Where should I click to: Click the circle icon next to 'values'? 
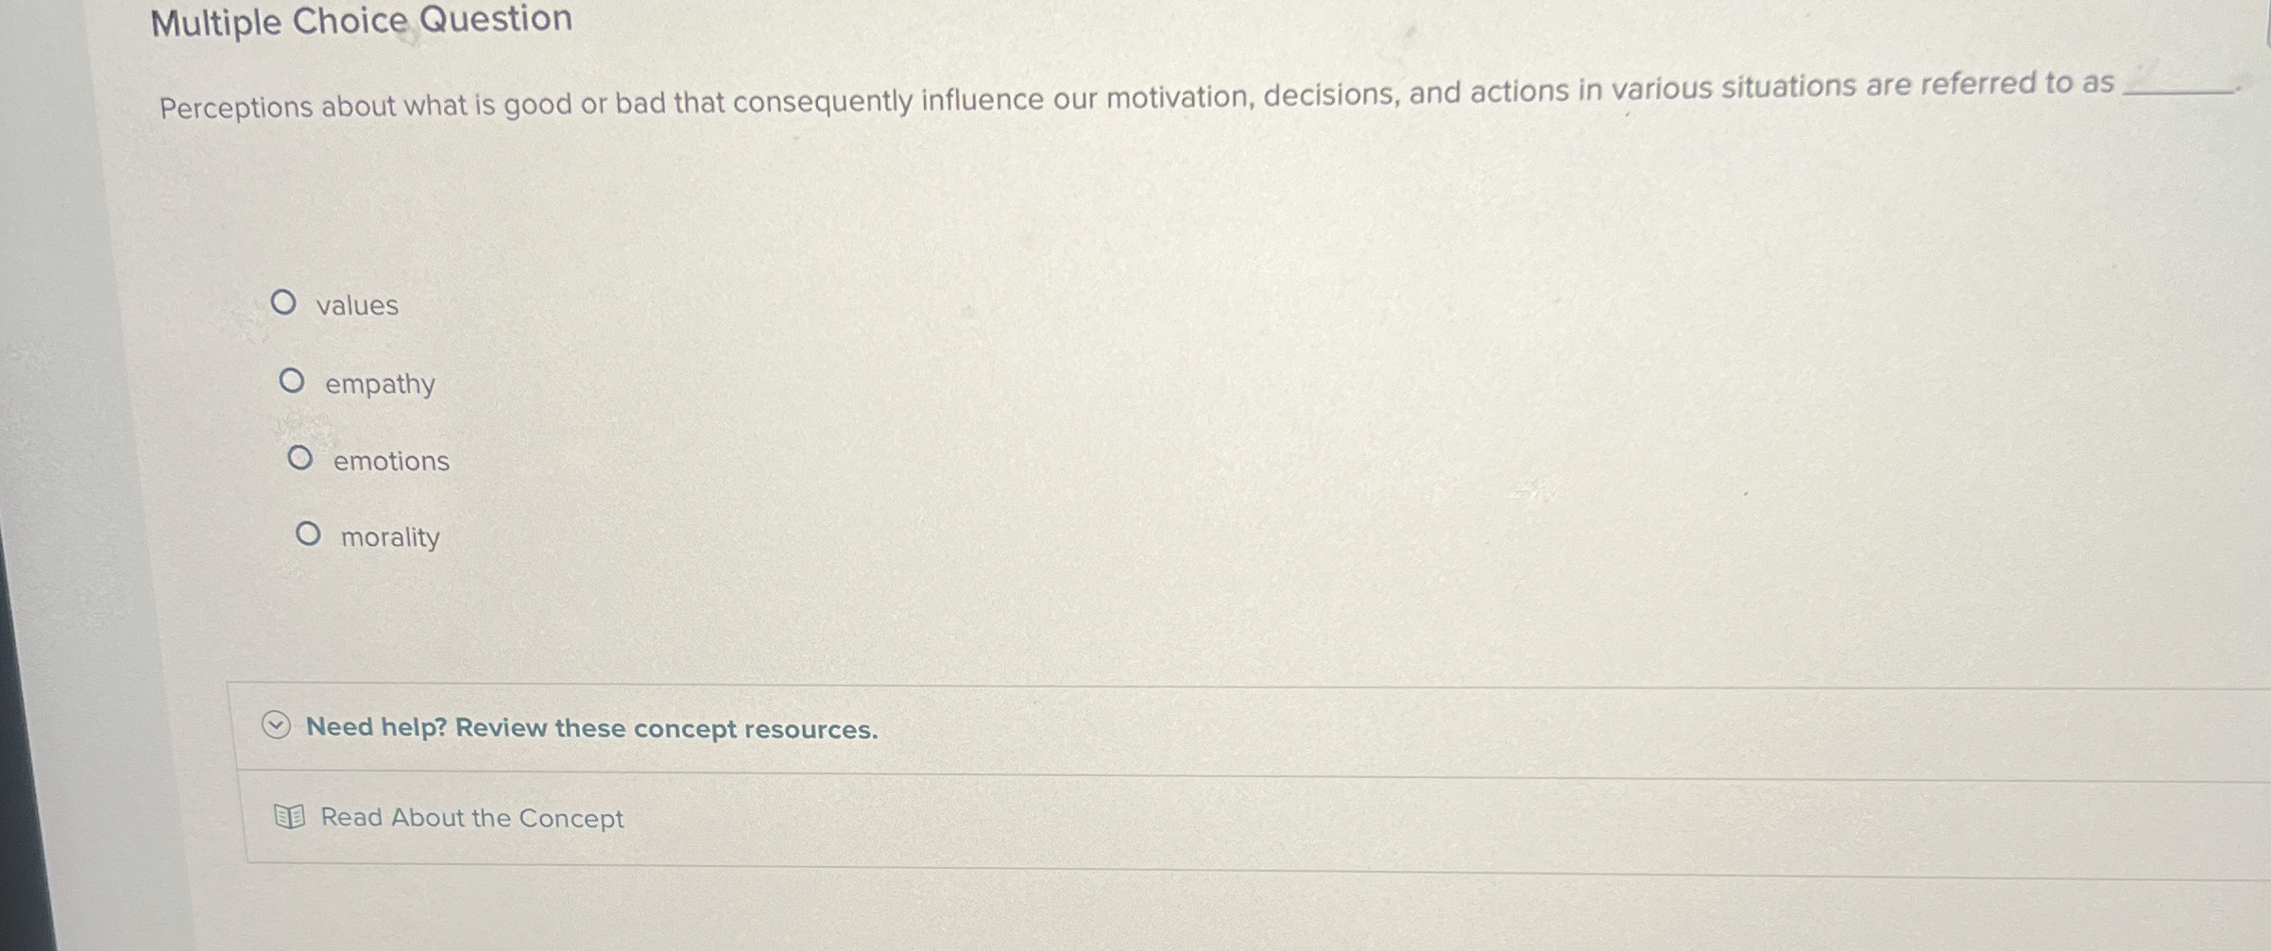[286, 301]
